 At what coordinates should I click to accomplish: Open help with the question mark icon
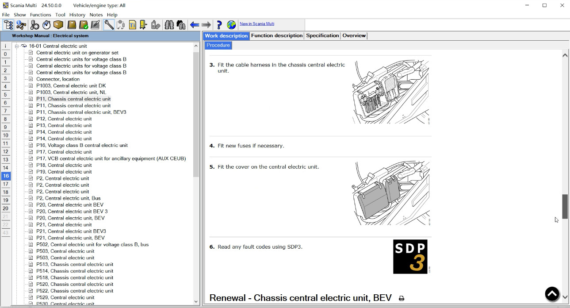[219, 25]
